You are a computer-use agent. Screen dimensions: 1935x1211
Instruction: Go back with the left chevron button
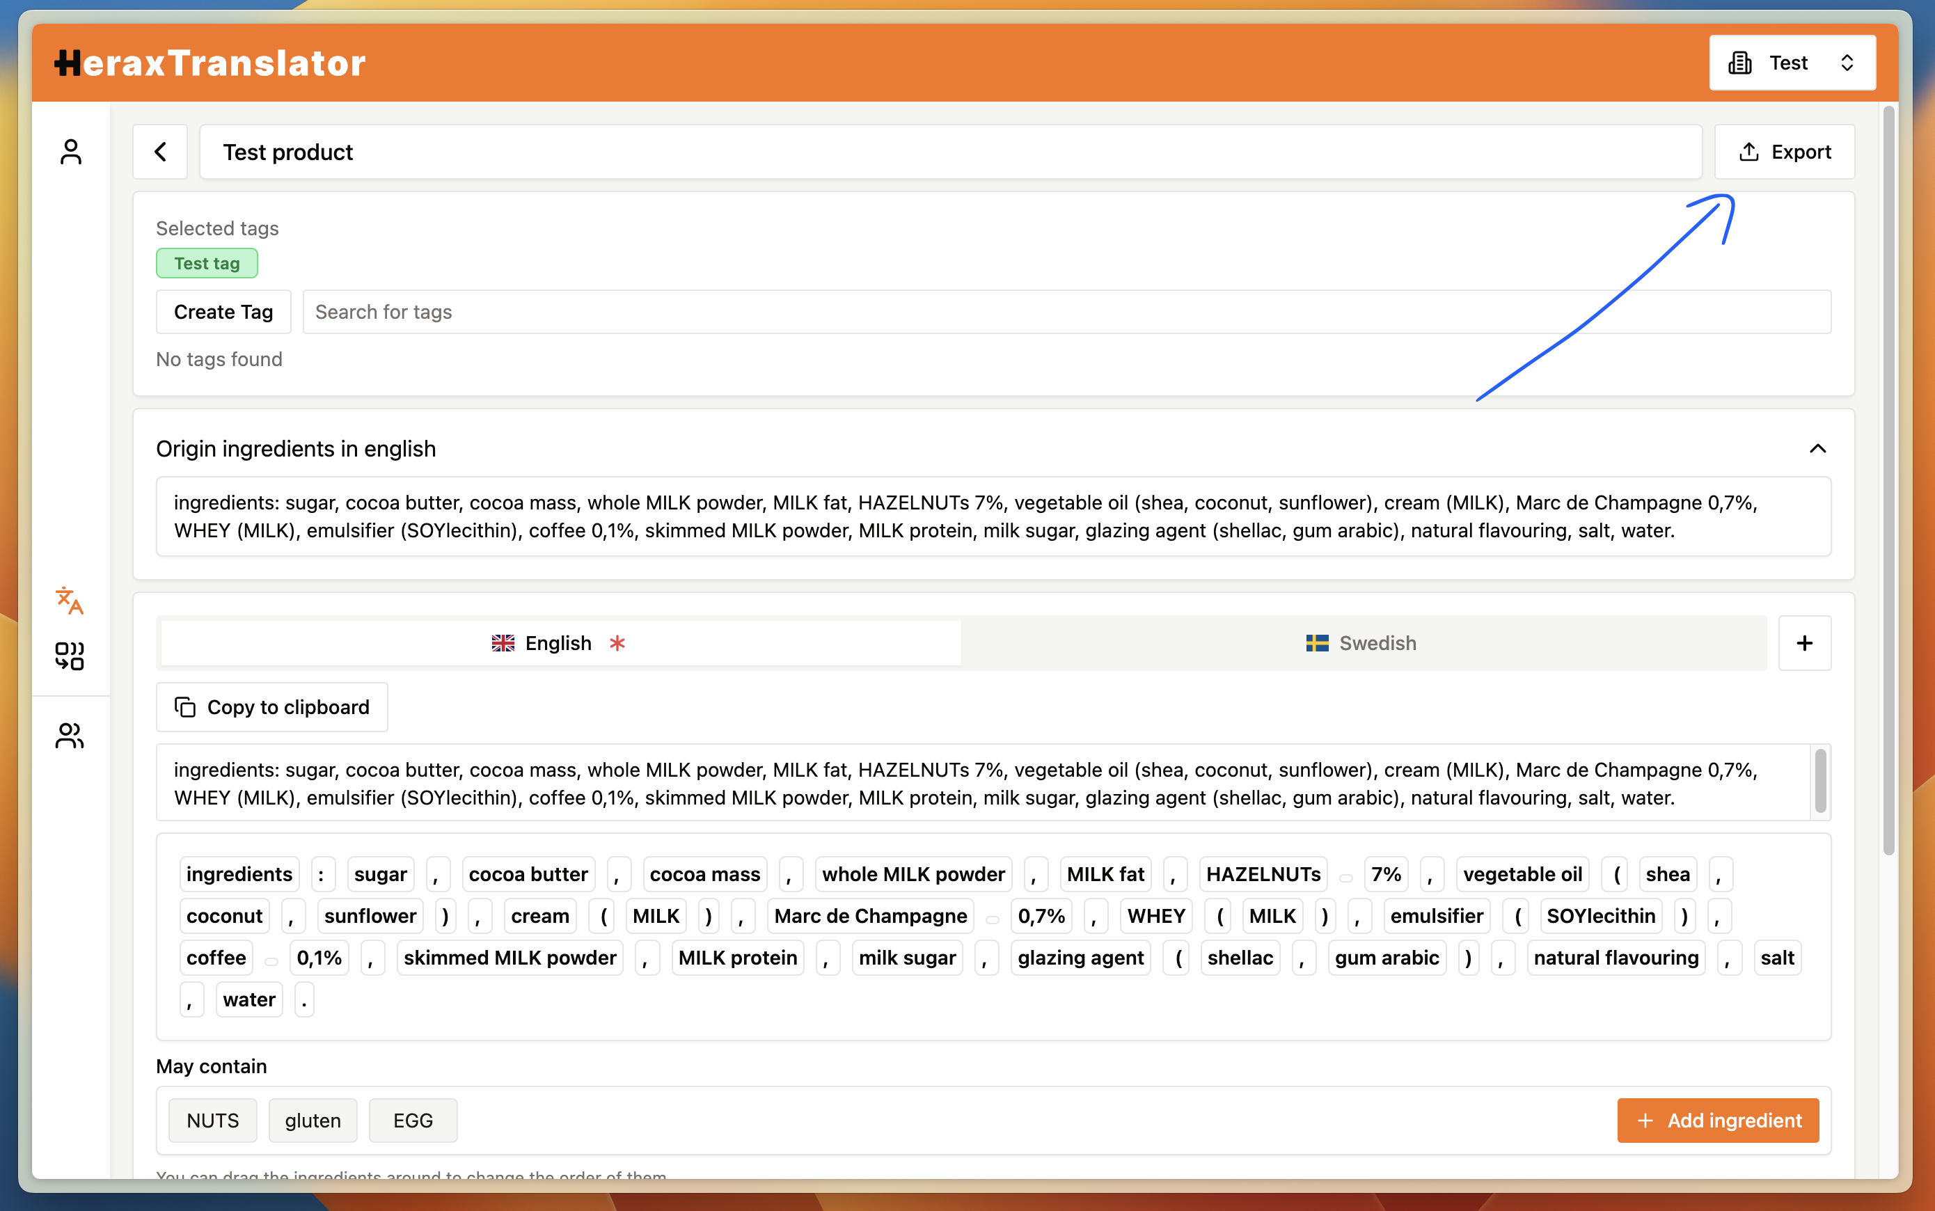pos(160,152)
